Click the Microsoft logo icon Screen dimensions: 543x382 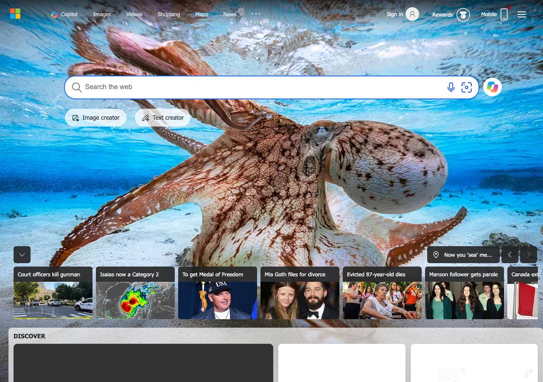[15, 14]
